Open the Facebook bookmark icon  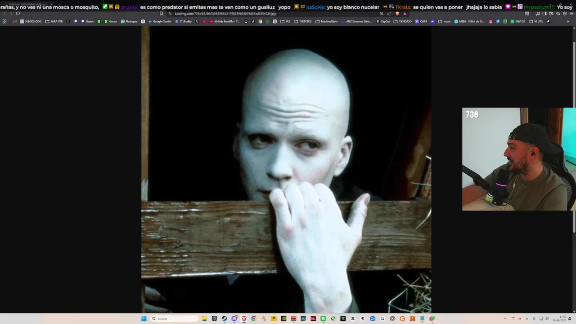click(x=498, y=21)
